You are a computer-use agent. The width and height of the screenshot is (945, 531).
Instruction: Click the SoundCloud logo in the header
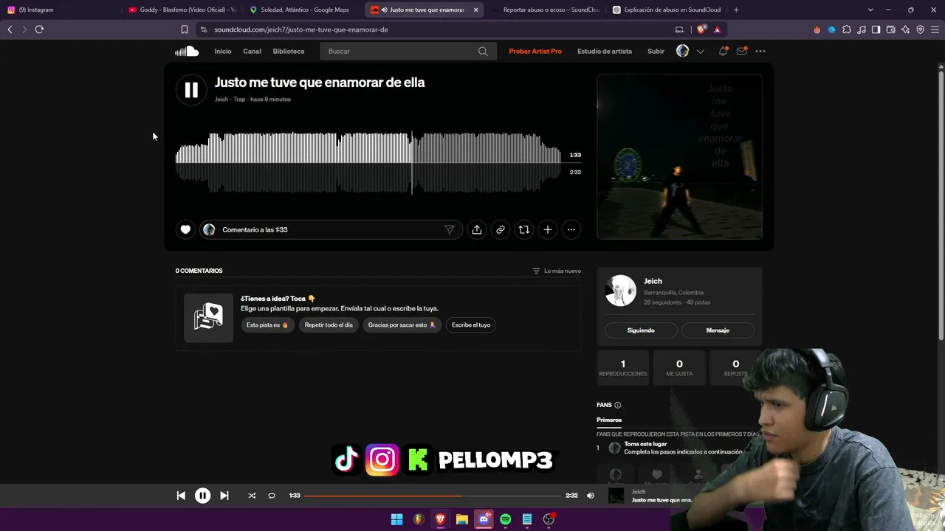click(x=187, y=51)
